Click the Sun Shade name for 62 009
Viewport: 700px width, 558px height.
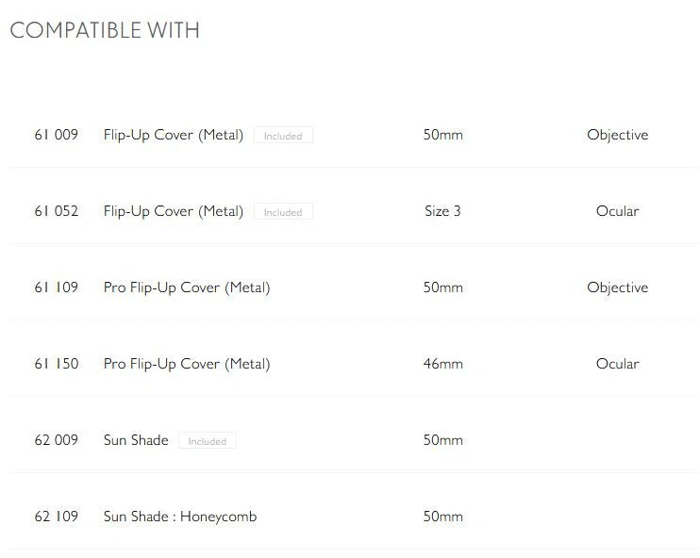(136, 440)
